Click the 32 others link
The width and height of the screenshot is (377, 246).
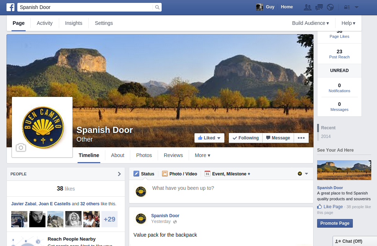pyautogui.click(x=90, y=204)
